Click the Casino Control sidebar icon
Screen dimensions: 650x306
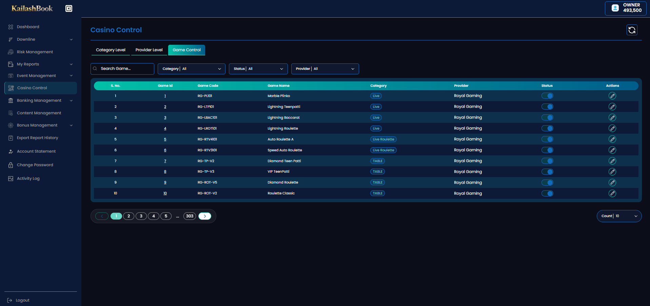click(11, 88)
